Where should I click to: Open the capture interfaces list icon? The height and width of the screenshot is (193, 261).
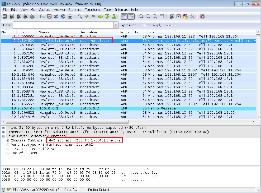pos(5,16)
